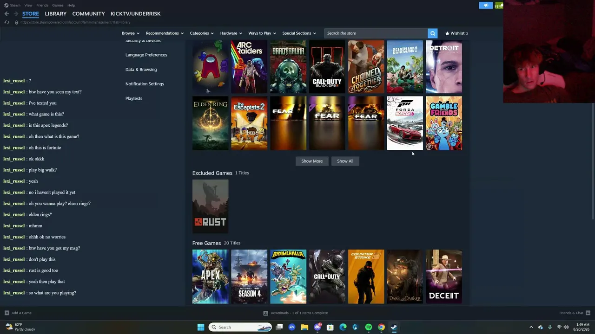Click the Steam icon in the taskbar
This screenshot has width=595, height=334.
[394, 327]
